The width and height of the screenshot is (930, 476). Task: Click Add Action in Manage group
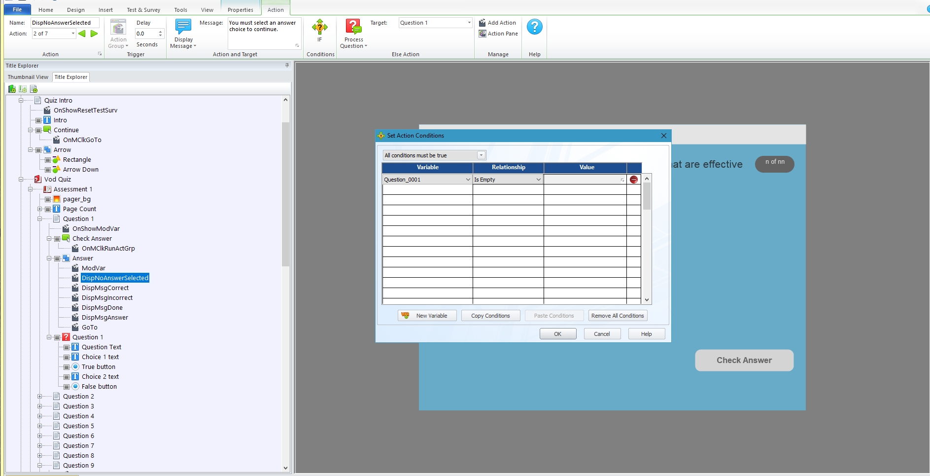(497, 23)
